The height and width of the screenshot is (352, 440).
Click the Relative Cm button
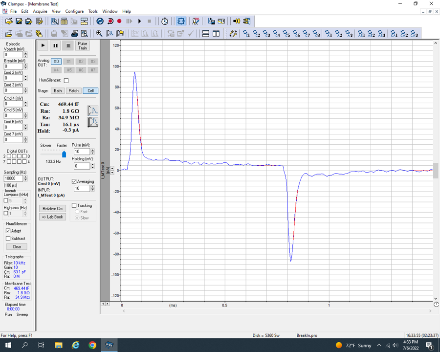(x=52, y=208)
